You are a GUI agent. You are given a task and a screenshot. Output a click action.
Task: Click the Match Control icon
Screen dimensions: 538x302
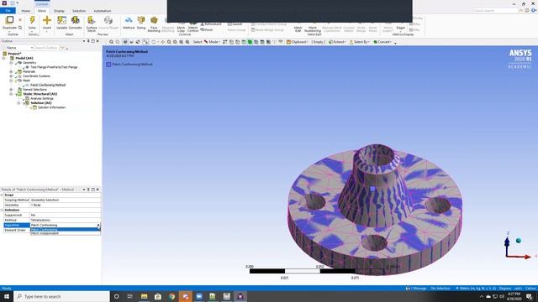[x=193, y=29]
